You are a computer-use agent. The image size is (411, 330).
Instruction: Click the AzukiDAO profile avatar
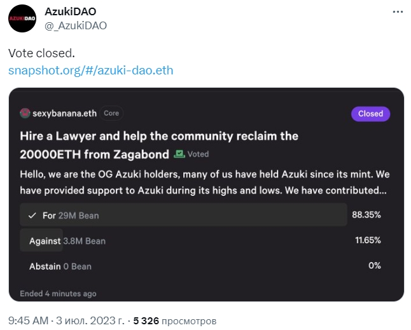coord(22,19)
